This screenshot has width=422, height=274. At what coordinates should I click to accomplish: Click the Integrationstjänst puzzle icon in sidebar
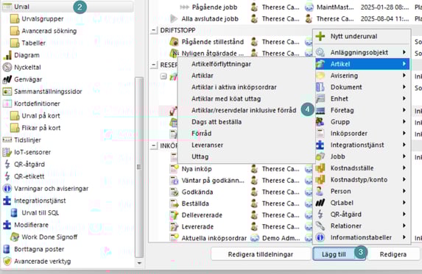(7, 201)
